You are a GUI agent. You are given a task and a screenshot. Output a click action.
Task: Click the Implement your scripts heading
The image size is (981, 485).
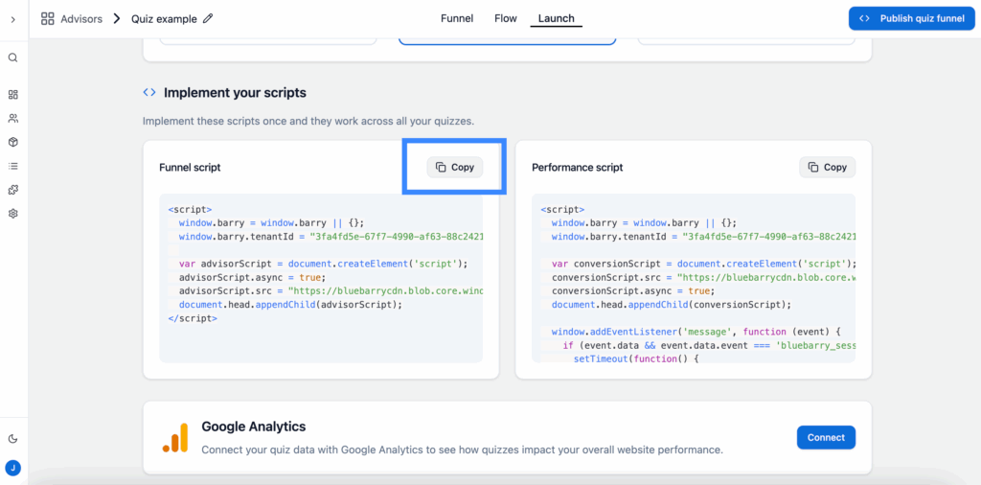pos(236,93)
